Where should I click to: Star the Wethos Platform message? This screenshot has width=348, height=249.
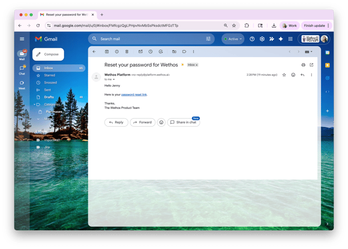tap(284, 75)
